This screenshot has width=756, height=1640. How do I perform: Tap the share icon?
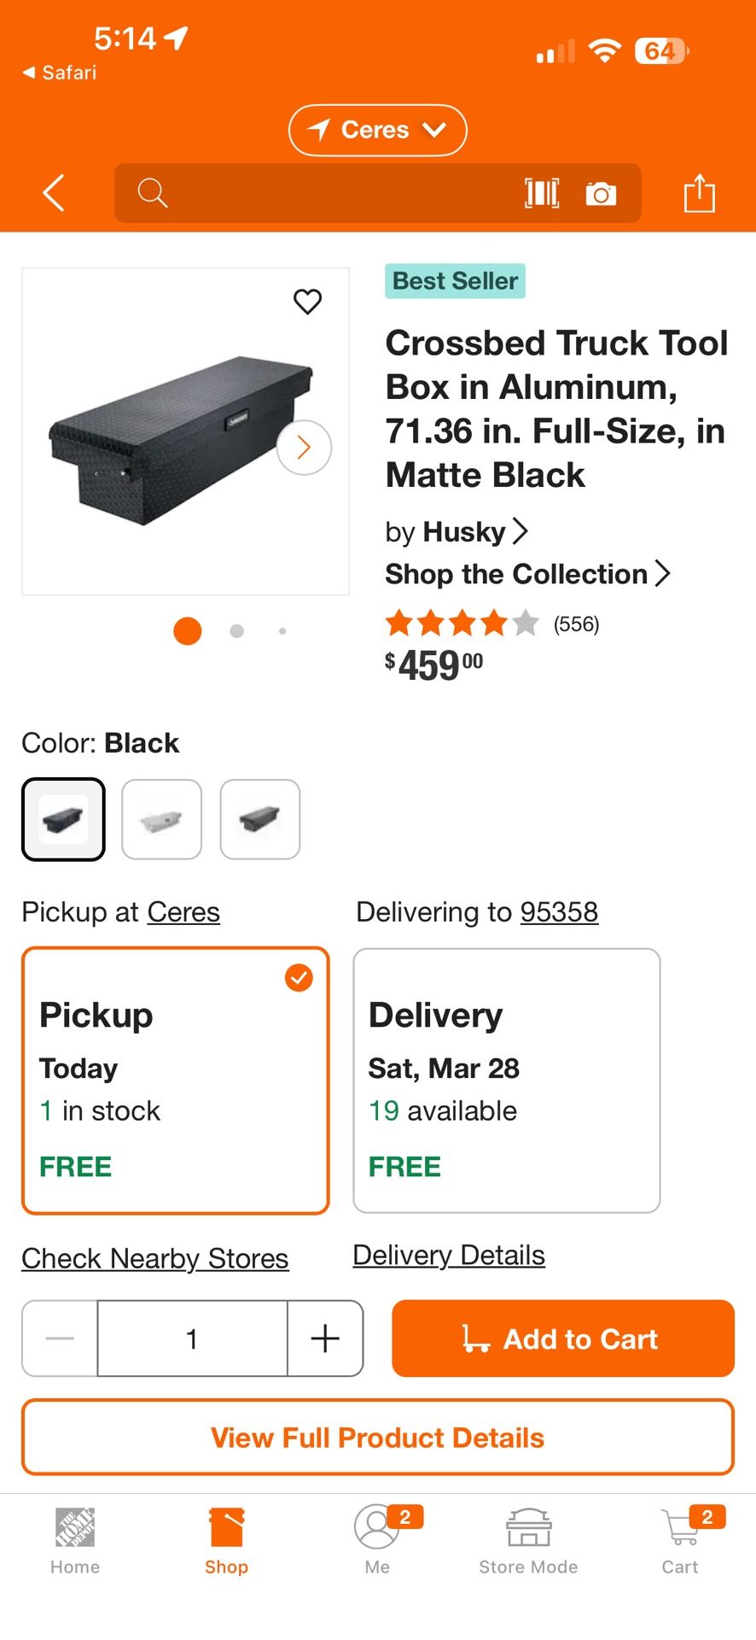pyautogui.click(x=699, y=193)
